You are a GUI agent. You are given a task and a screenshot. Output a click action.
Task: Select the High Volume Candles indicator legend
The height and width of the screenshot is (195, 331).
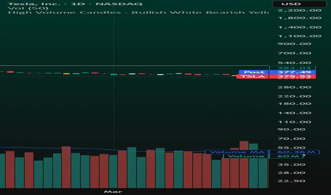(138, 12)
